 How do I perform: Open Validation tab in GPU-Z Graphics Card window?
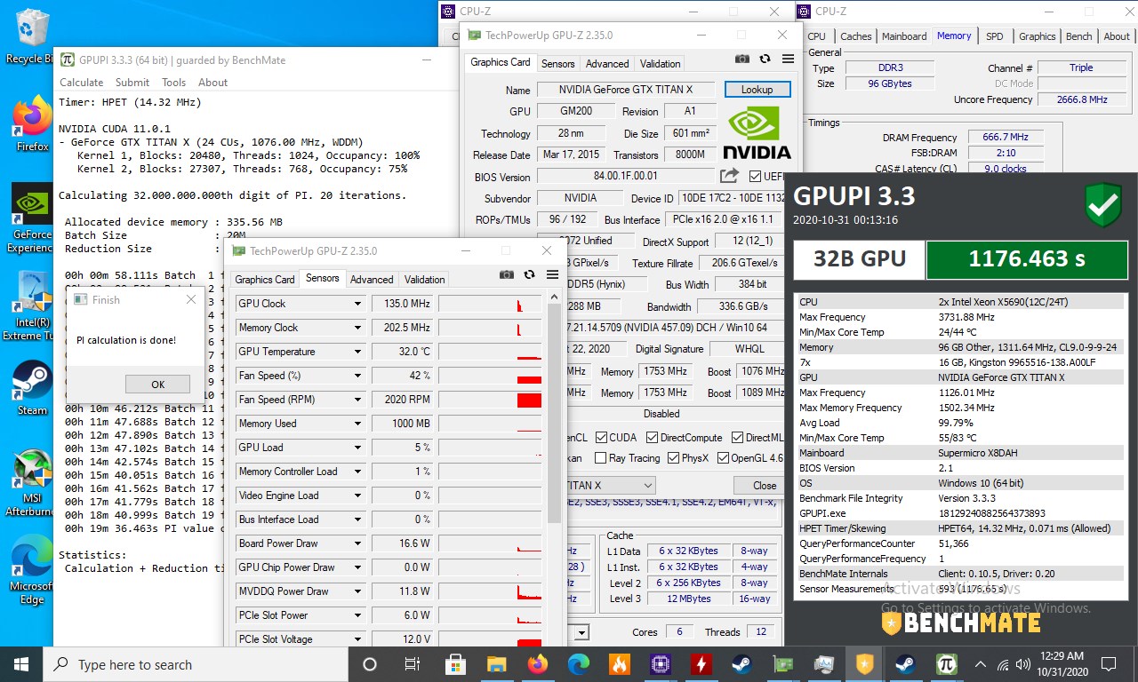click(x=661, y=63)
